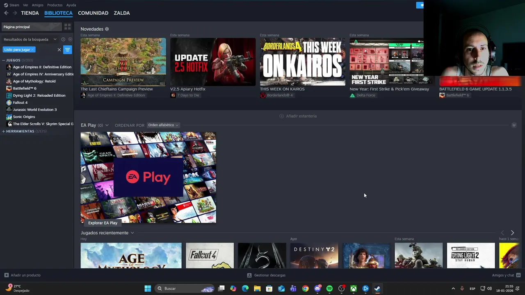
Task: Select Battlefield™ 6 in game list
Action: coord(25,88)
